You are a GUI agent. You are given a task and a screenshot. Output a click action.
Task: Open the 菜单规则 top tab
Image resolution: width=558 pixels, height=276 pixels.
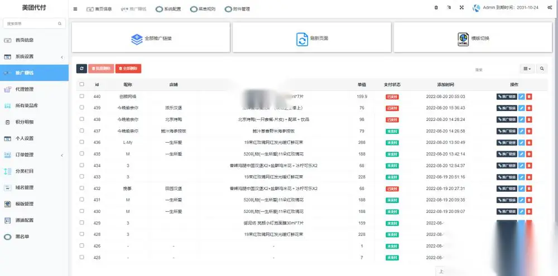(203, 9)
